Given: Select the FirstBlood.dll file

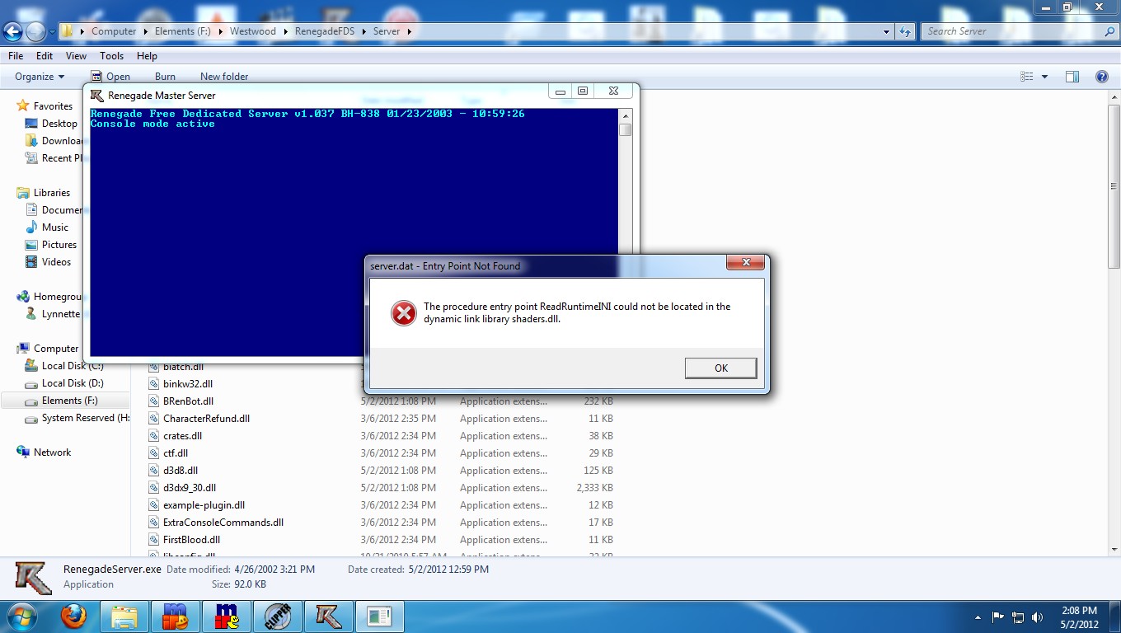Looking at the screenshot, I should click(x=191, y=540).
